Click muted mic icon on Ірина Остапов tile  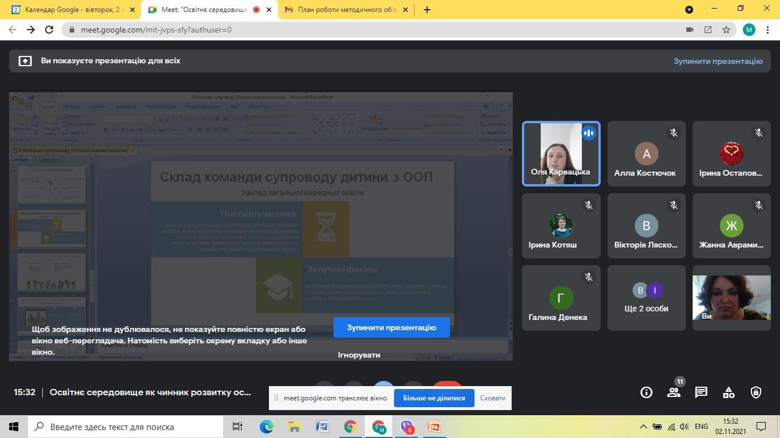759,133
